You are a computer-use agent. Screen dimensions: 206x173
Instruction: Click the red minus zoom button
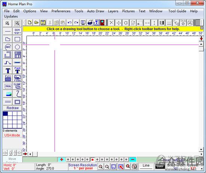pos(133,159)
